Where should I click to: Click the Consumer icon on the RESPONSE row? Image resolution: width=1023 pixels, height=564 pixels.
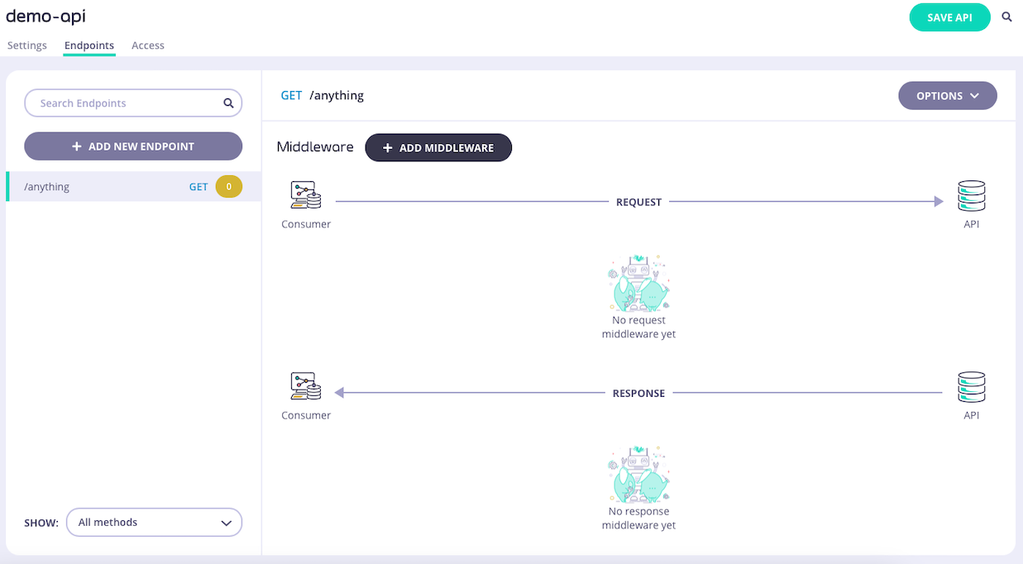point(306,386)
